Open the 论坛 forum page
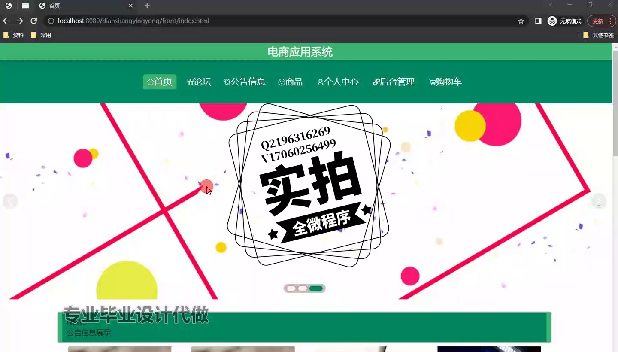The image size is (618, 352). 199,82
